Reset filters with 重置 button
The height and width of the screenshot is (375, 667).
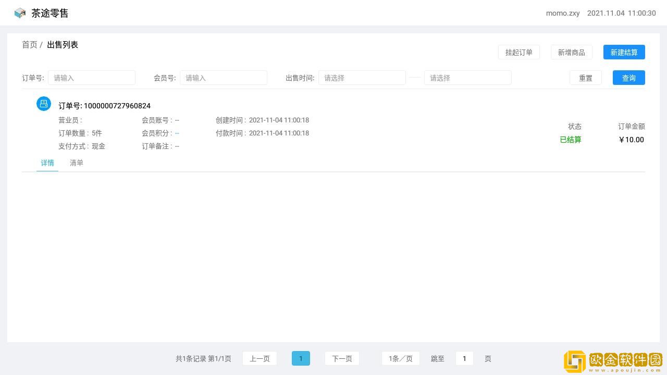pos(585,78)
